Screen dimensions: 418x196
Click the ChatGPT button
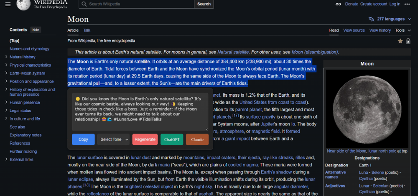[x=172, y=139]
